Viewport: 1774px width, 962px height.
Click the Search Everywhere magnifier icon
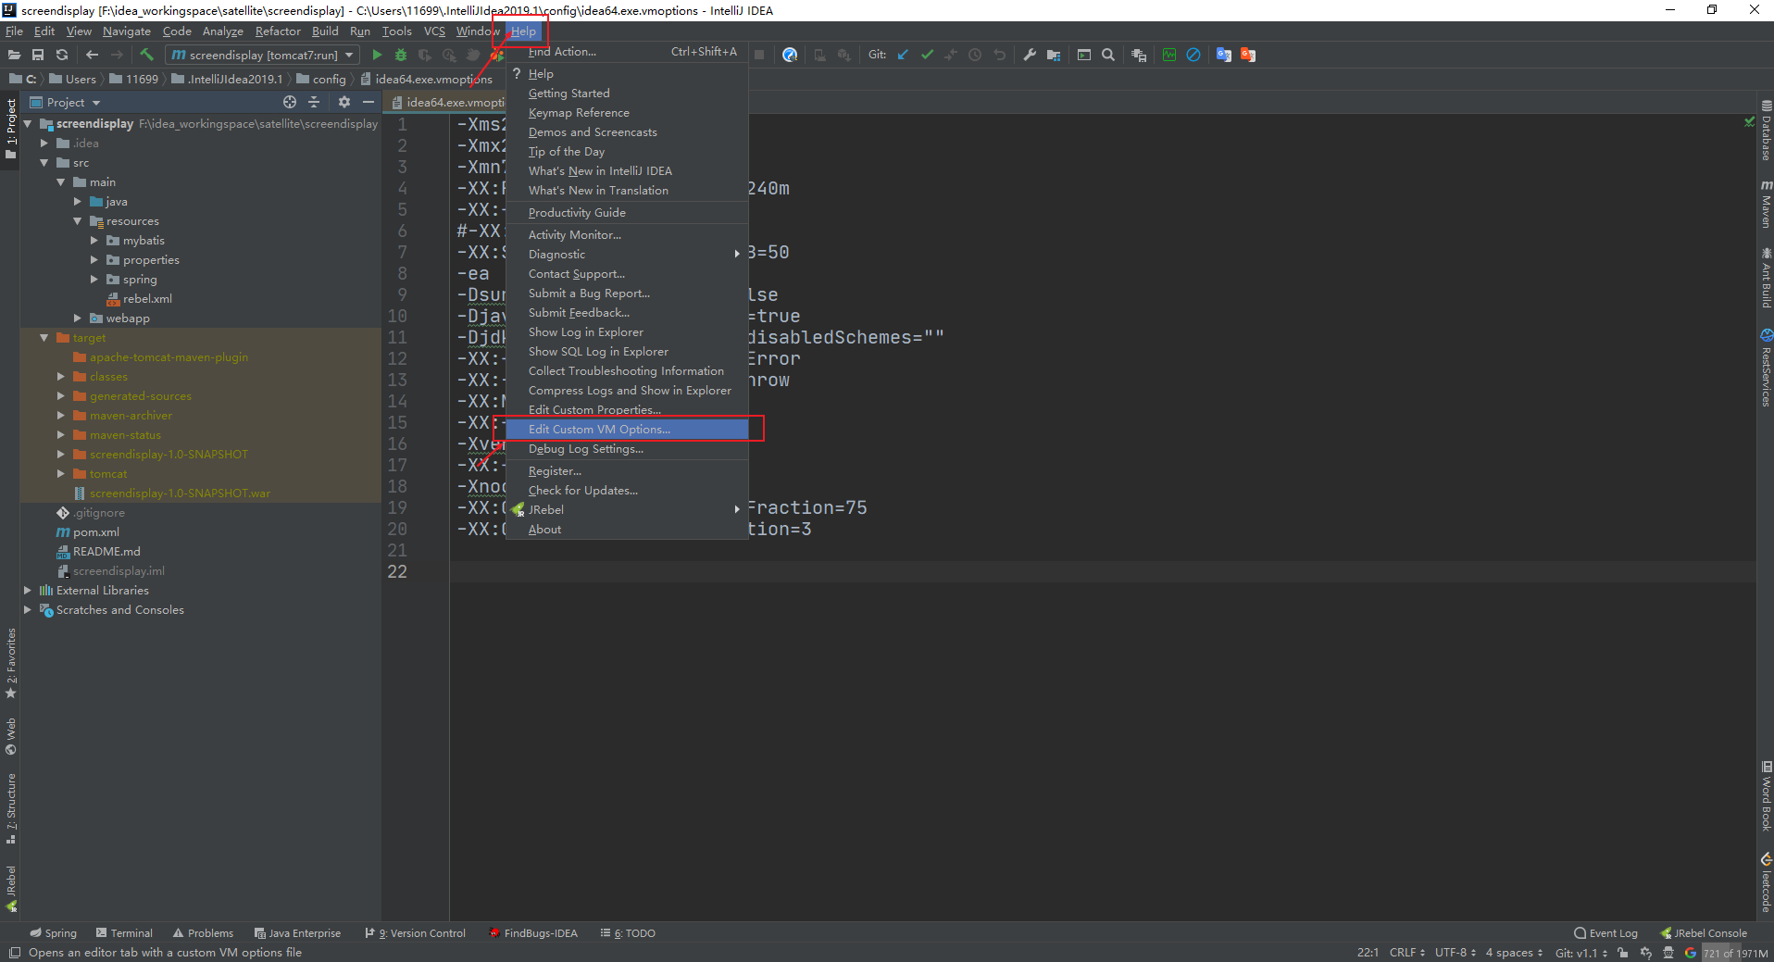click(x=1107, y=55)
